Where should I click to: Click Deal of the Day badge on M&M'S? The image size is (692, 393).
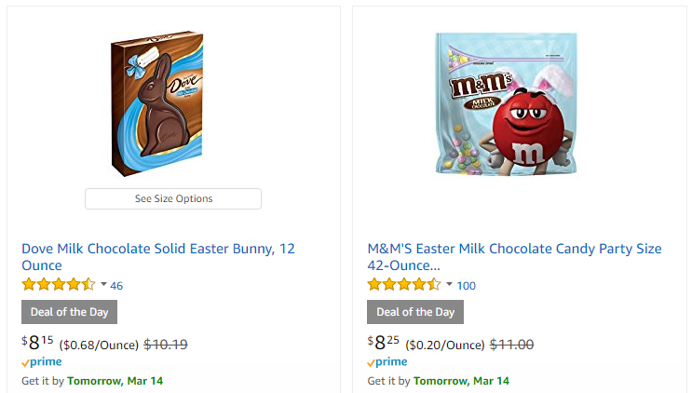tap(415, 312)
